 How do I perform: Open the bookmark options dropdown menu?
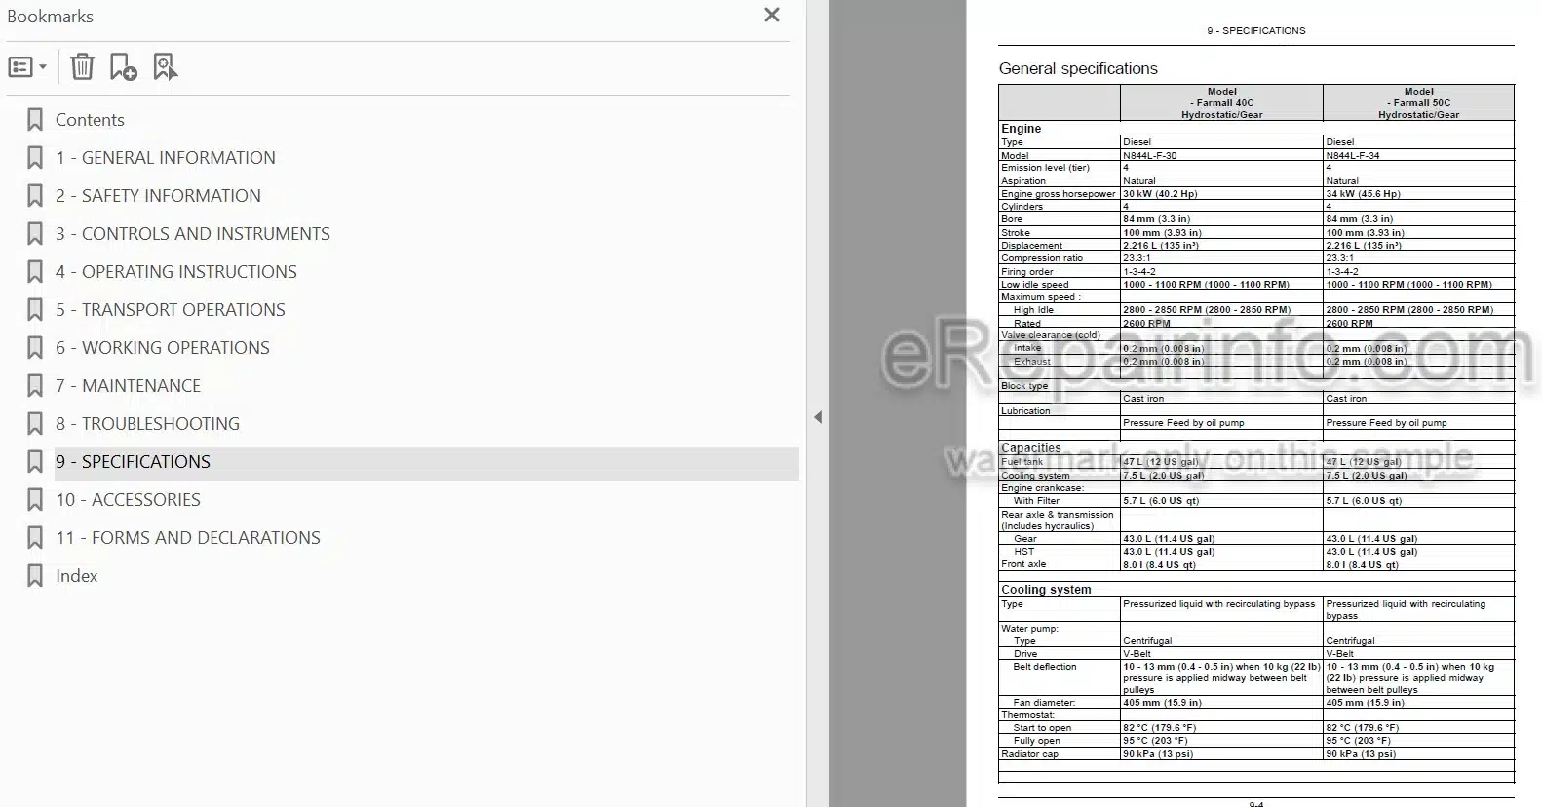click(27, 67)
